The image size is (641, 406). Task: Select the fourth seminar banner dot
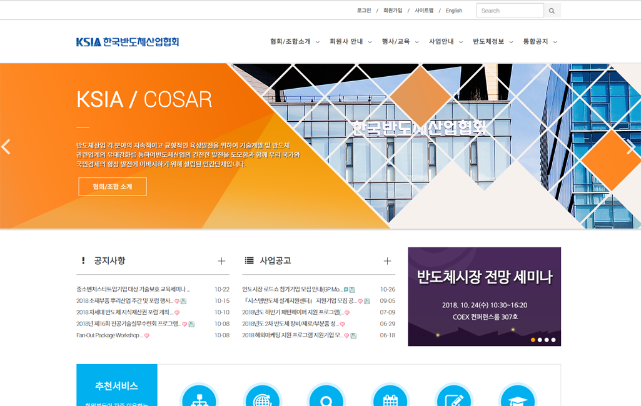[x=553, y=340]
